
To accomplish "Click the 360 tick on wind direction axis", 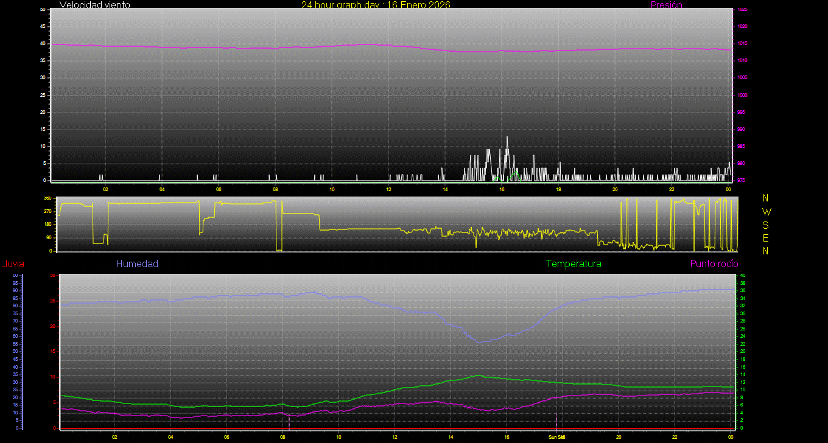I will click(47, 198).
